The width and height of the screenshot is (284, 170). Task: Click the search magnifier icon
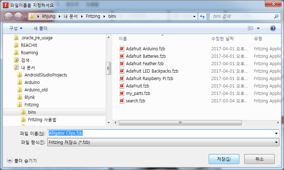click(x=276, y=16)
